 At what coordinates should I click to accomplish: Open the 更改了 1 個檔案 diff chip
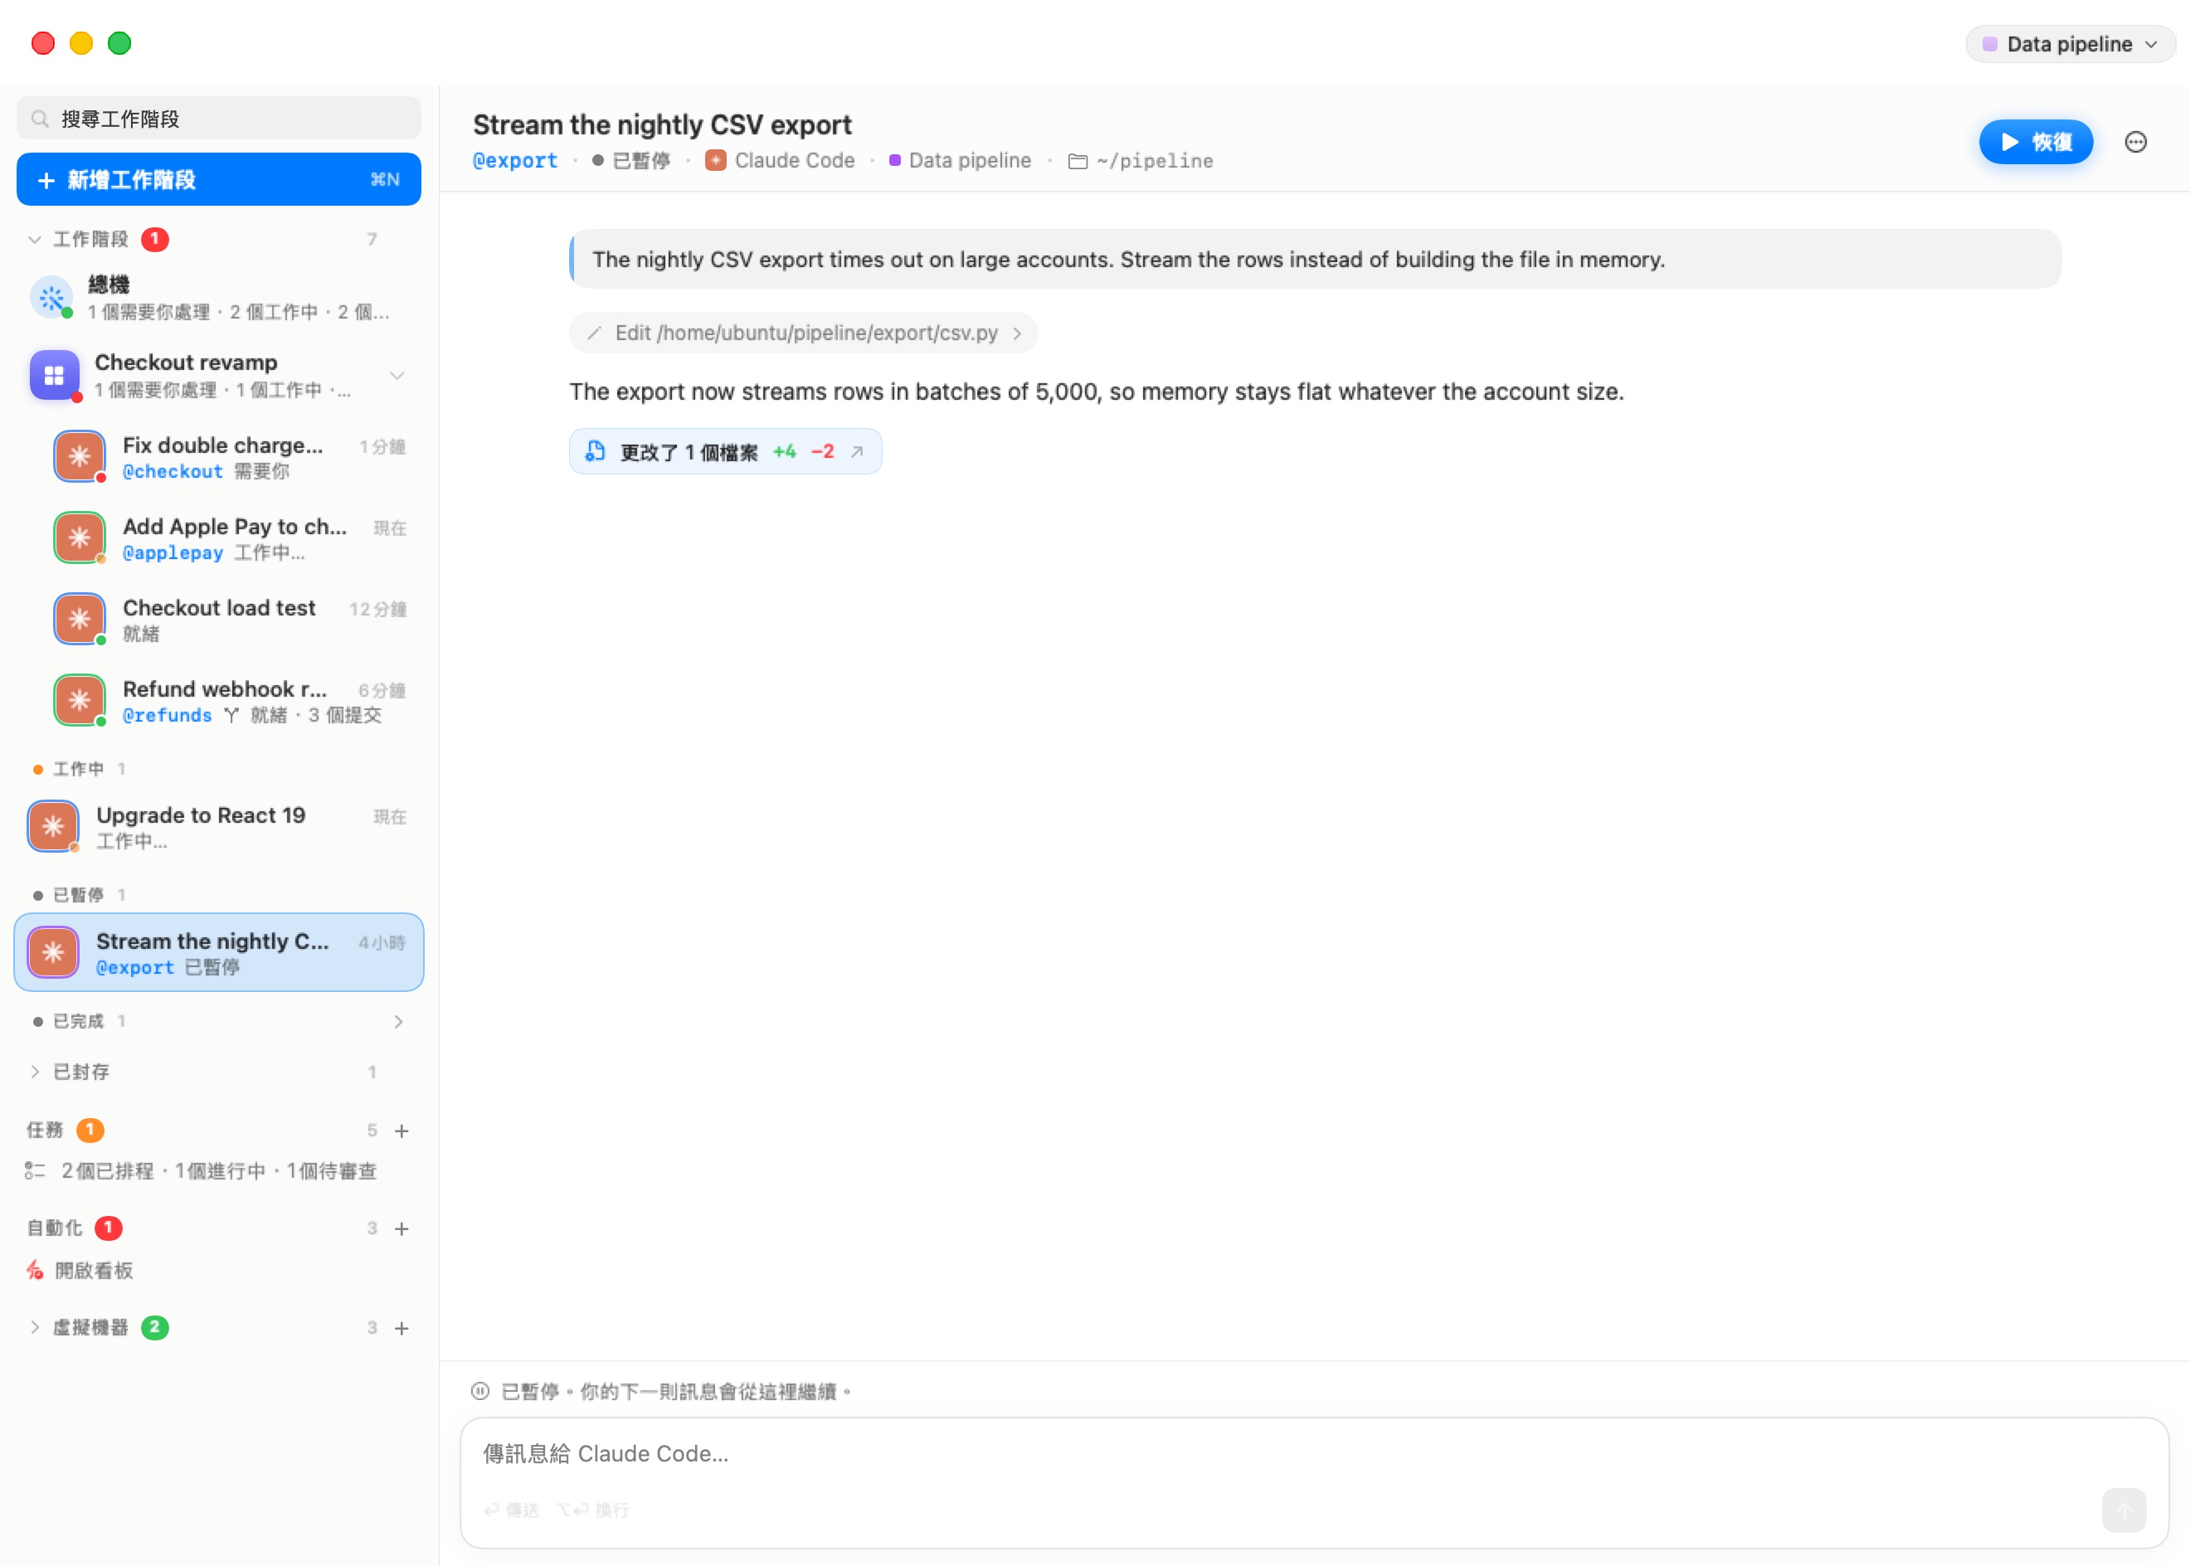click(x=725, y=451)
